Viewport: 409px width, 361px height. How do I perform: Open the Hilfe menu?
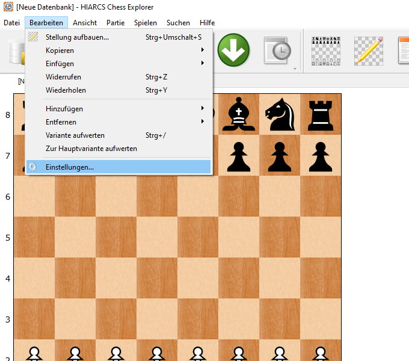pyautogui.click(x=207, y=23)
